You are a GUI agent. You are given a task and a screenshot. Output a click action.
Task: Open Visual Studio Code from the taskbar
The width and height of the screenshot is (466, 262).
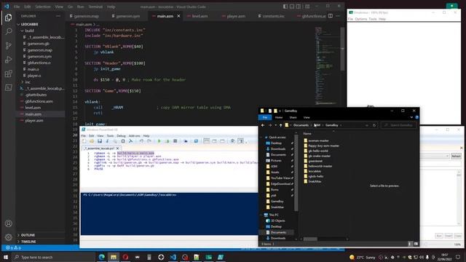pos(173,257)
